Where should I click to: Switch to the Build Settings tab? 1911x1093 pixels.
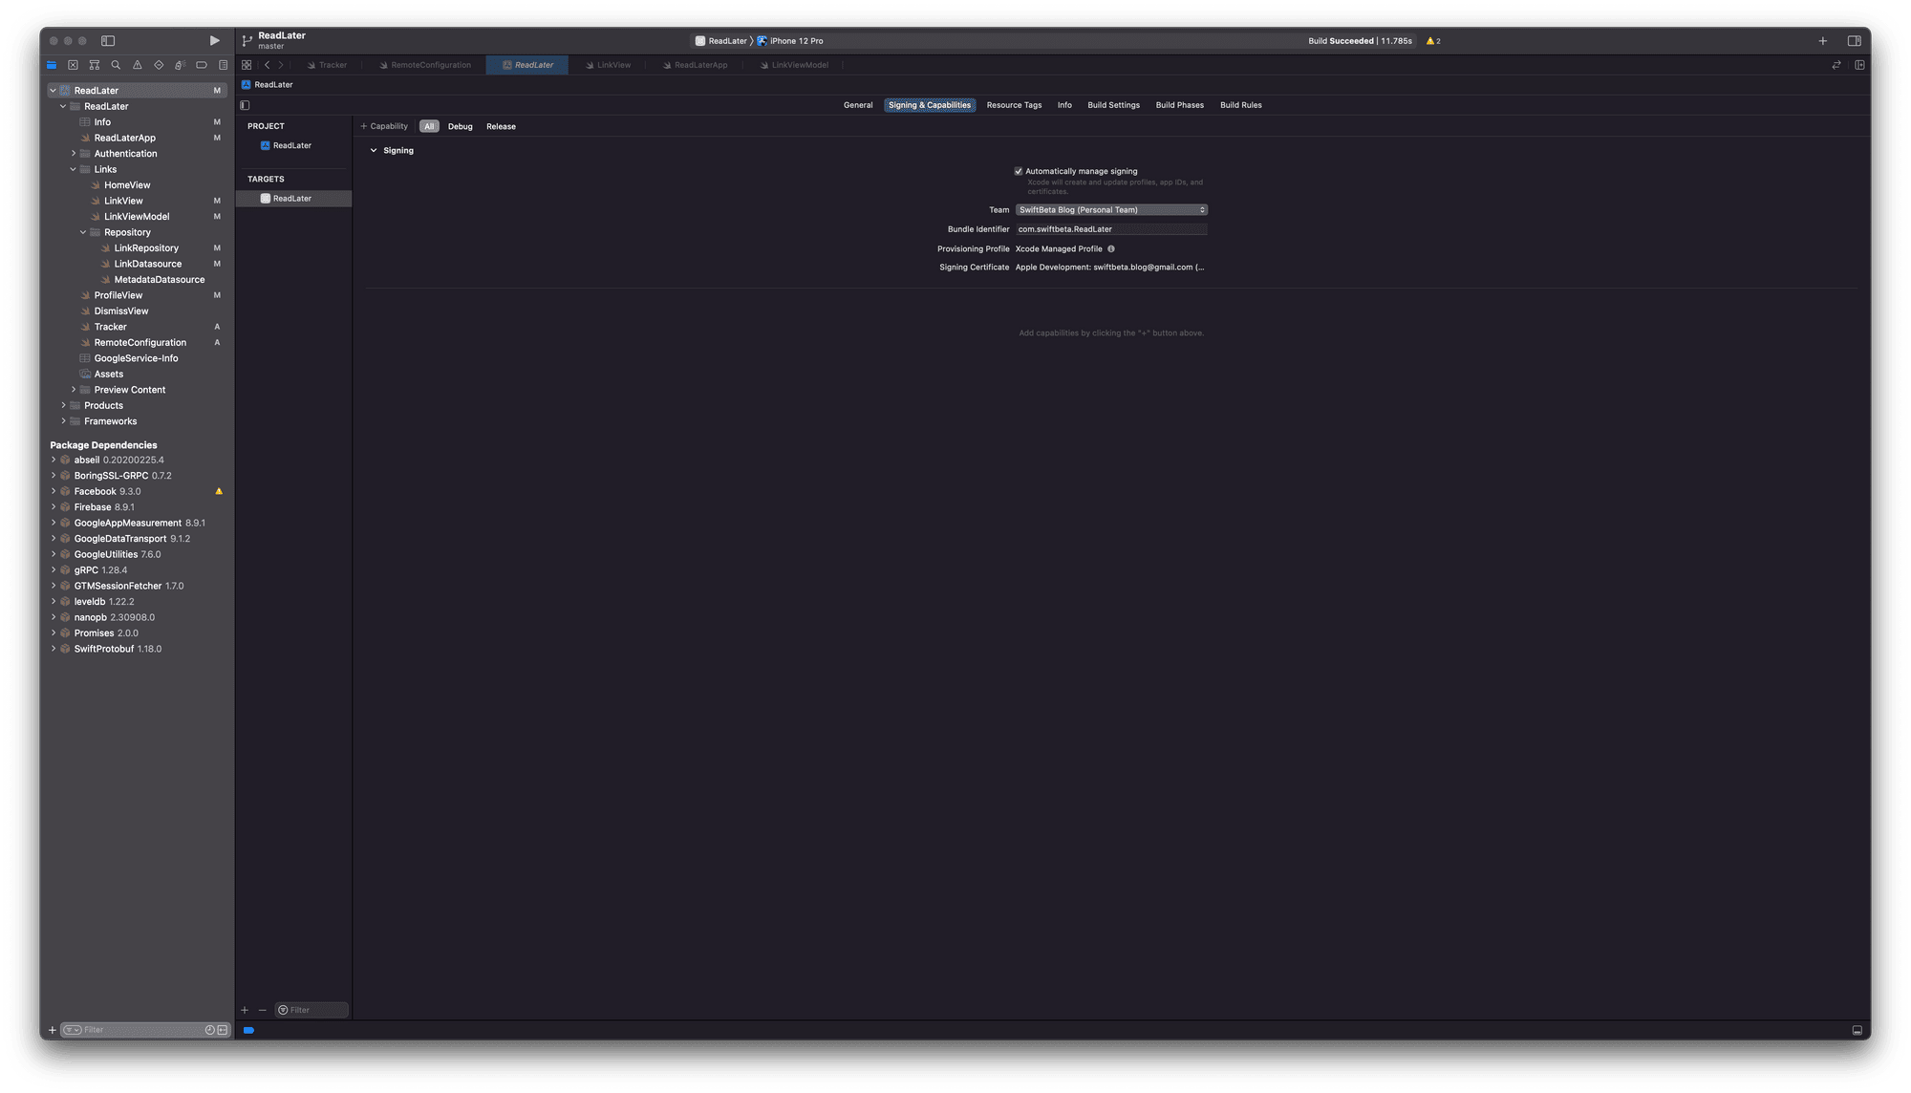click(x=1113, y=105)
